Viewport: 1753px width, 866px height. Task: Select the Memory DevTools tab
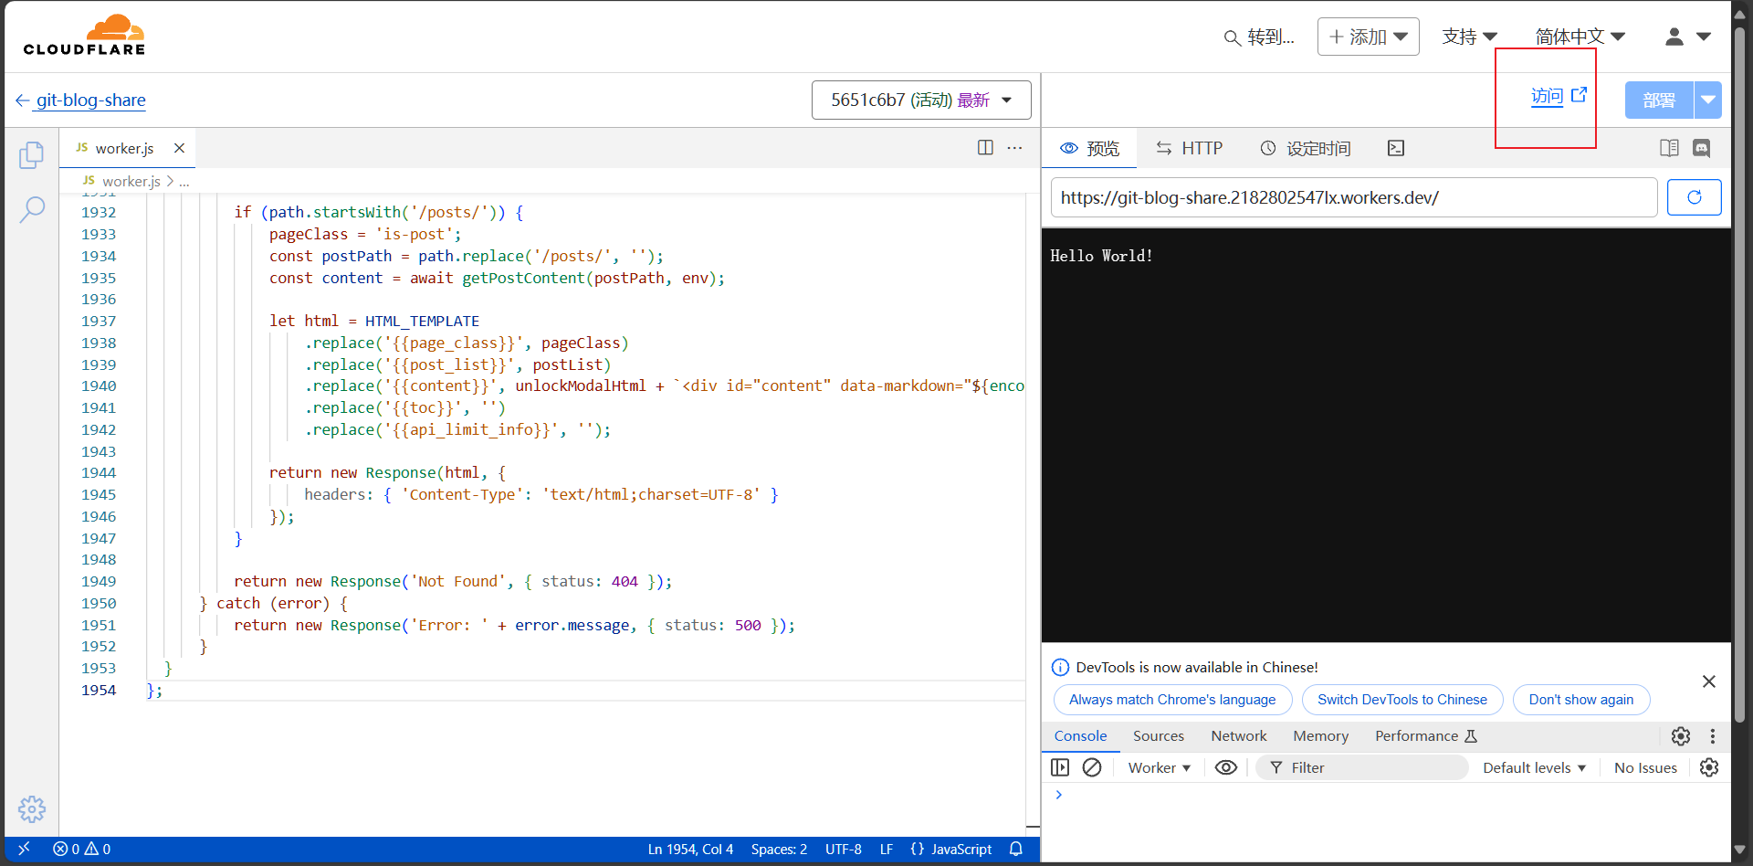click(1320, 736)
